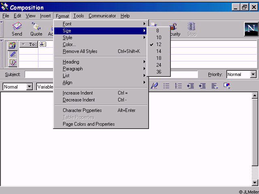
Task: Expand the Style submenu
Action: pyautogui.click(x=100, y=38)
